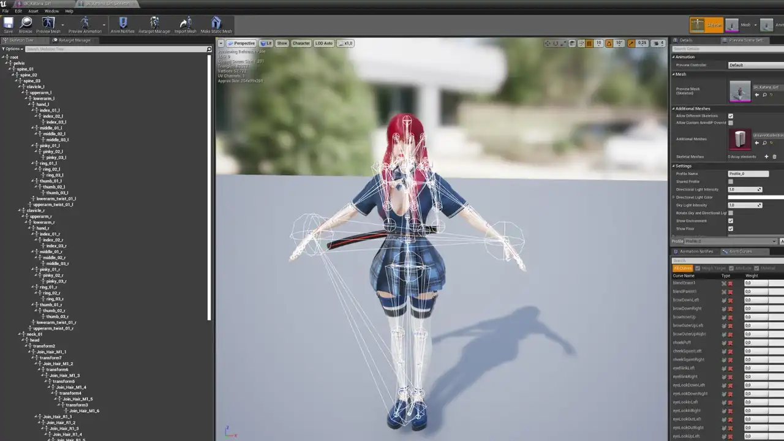The height and width of the screenshot is (441, 784).
Task: Open the Asset menu
Action: click(33, 11)
